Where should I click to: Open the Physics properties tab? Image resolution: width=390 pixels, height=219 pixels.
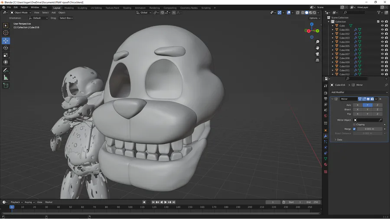point(325,148)
